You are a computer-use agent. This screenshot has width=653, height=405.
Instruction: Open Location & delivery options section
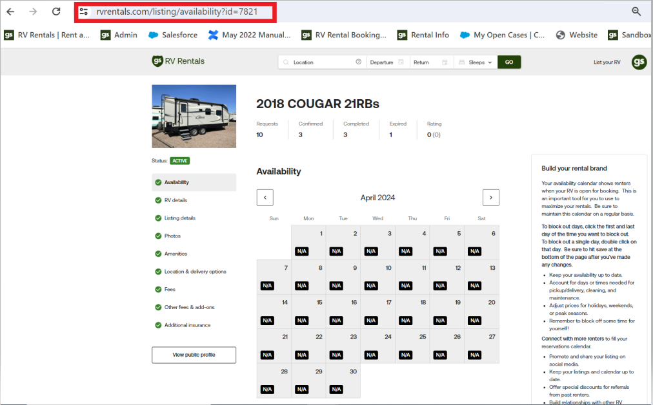pos(195,272)
